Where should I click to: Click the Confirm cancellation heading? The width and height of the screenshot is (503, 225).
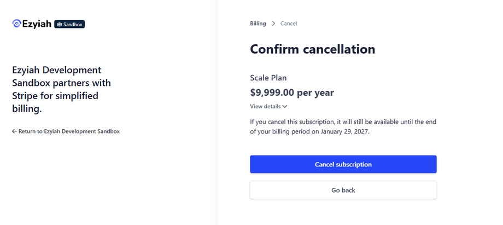pyautogui.click(x=312, y=49)
